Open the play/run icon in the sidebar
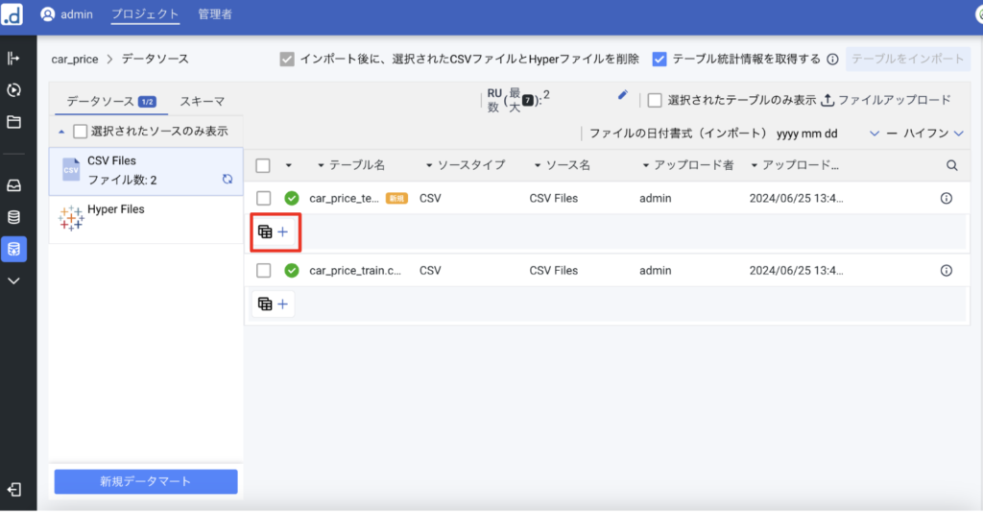 click(13, 89)
